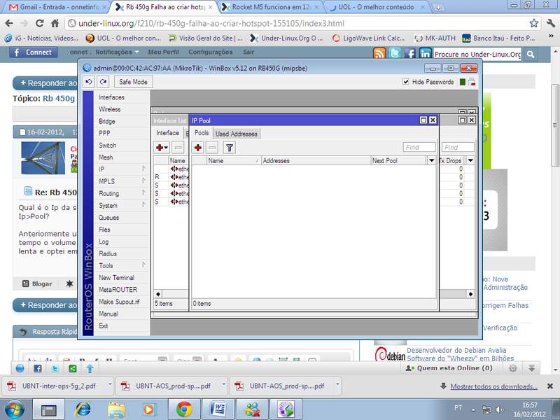560x420 pixels.
Task: Click the site search magnifier button
Action: pyautogui.click(x=531, y=55)
